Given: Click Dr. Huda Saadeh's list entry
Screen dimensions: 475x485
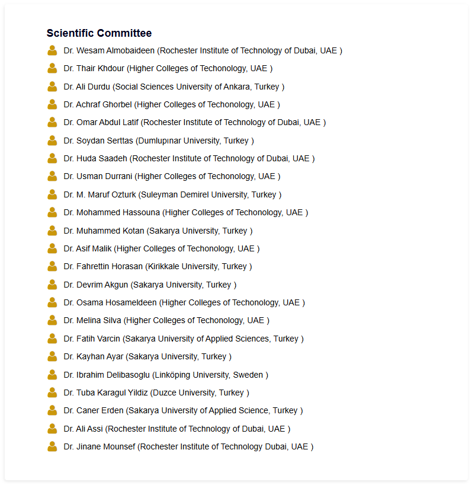Looking at the screenshot, I should click(x=189, y=158).
